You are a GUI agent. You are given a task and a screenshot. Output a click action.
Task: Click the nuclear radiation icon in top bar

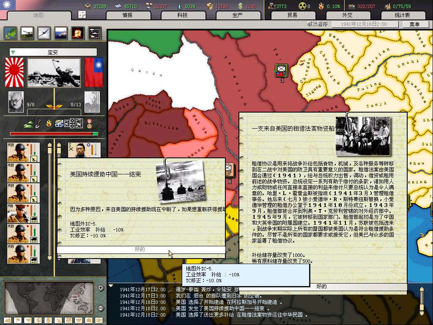(302, 6)
